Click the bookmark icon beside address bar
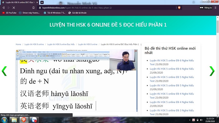This screenshot has height=123, width=219. 33,8
